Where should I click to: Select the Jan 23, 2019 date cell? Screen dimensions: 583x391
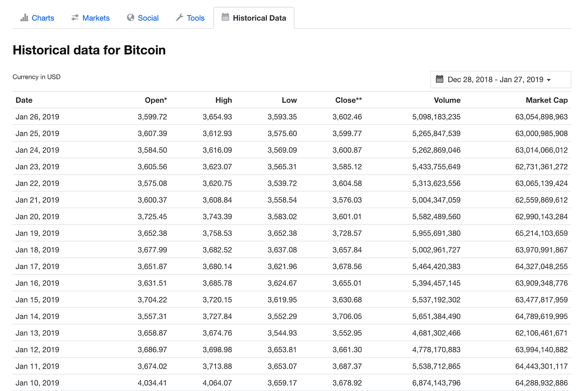pyautogui.click(x=37, y=166)
